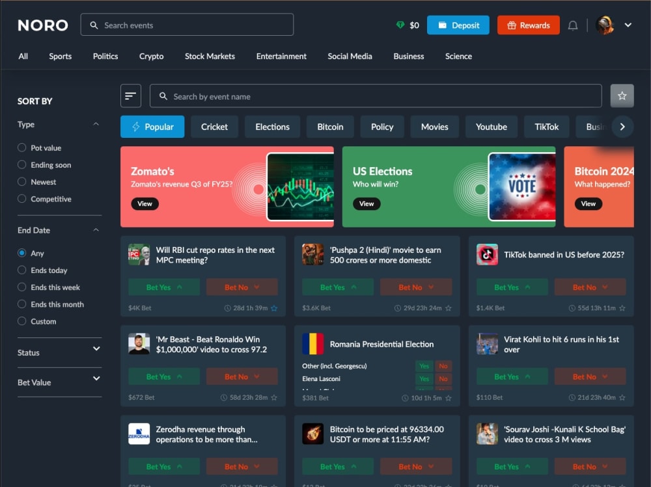Select the Popular filter chip
This screenshot has height=487, width=651.
152,127
